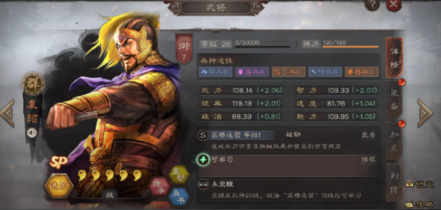This screenshot has width=441, height=210.
Task: Click 查看 to view 高橹连营 skill
Action: click(x=368, y=135)
